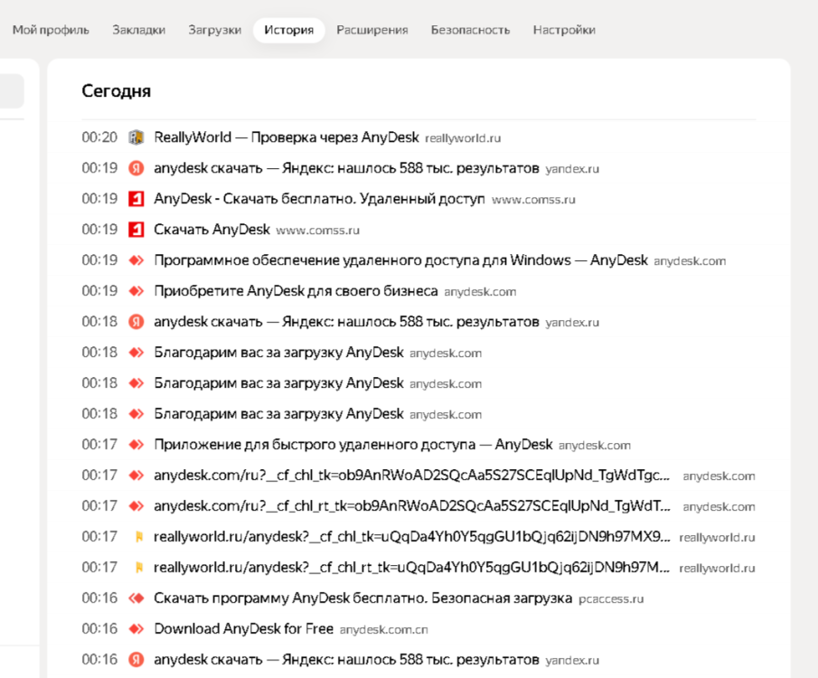Open 'Приложение для быстрого удаленного доступа — AnyDesk'
The height and width of the screenshot is (678, 818).
pos(353,445)
